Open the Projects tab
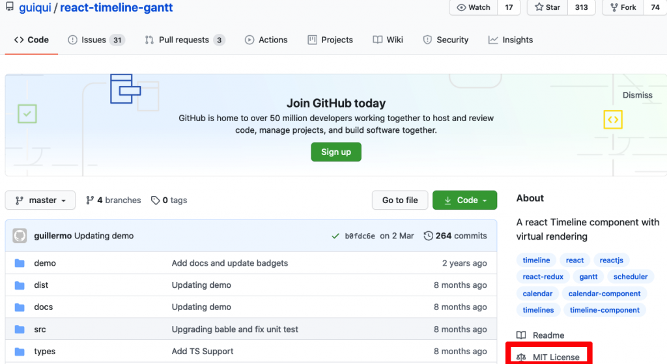Screen dimensions: 667x364 click(330, 40)
